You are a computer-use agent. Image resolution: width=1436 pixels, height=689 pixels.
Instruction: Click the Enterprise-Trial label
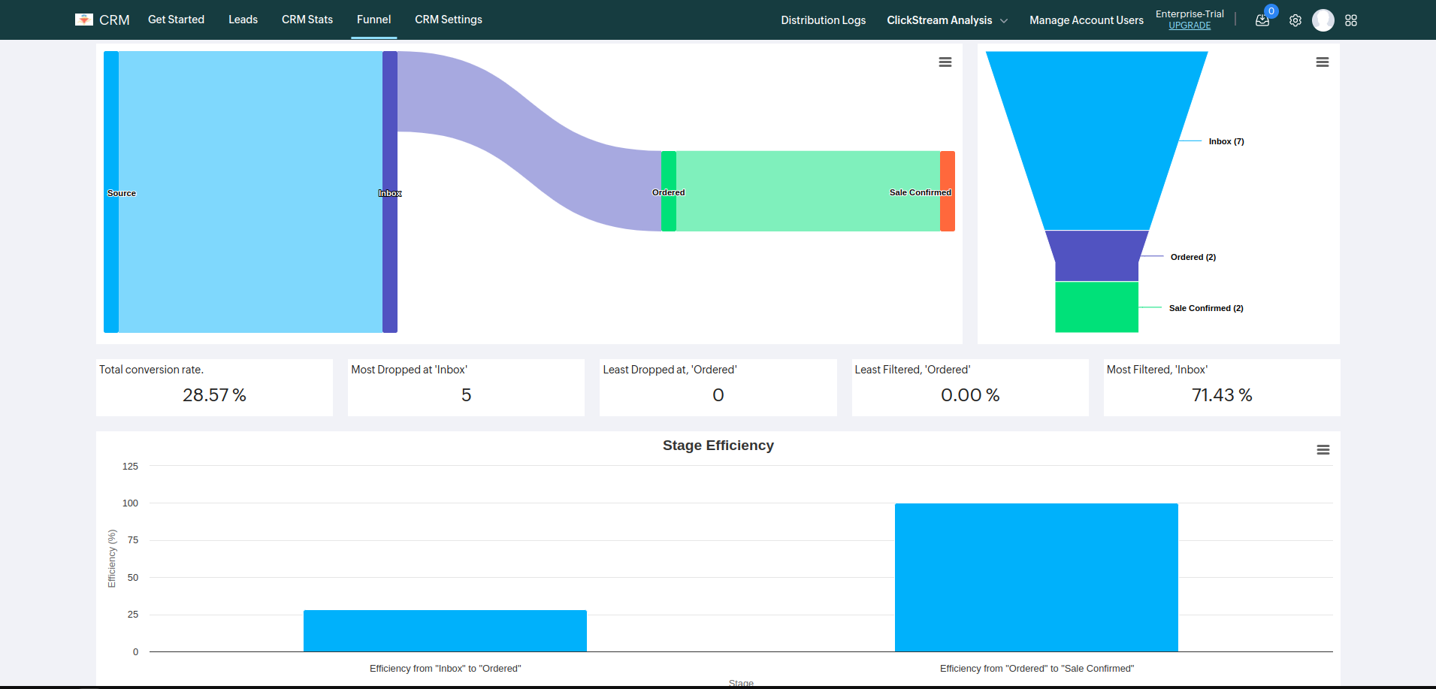(x=1190, y=14)
